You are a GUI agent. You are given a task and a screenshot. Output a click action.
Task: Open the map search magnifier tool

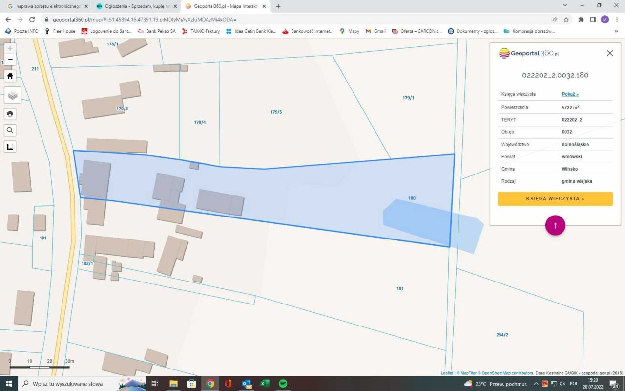tap(10, 130)
